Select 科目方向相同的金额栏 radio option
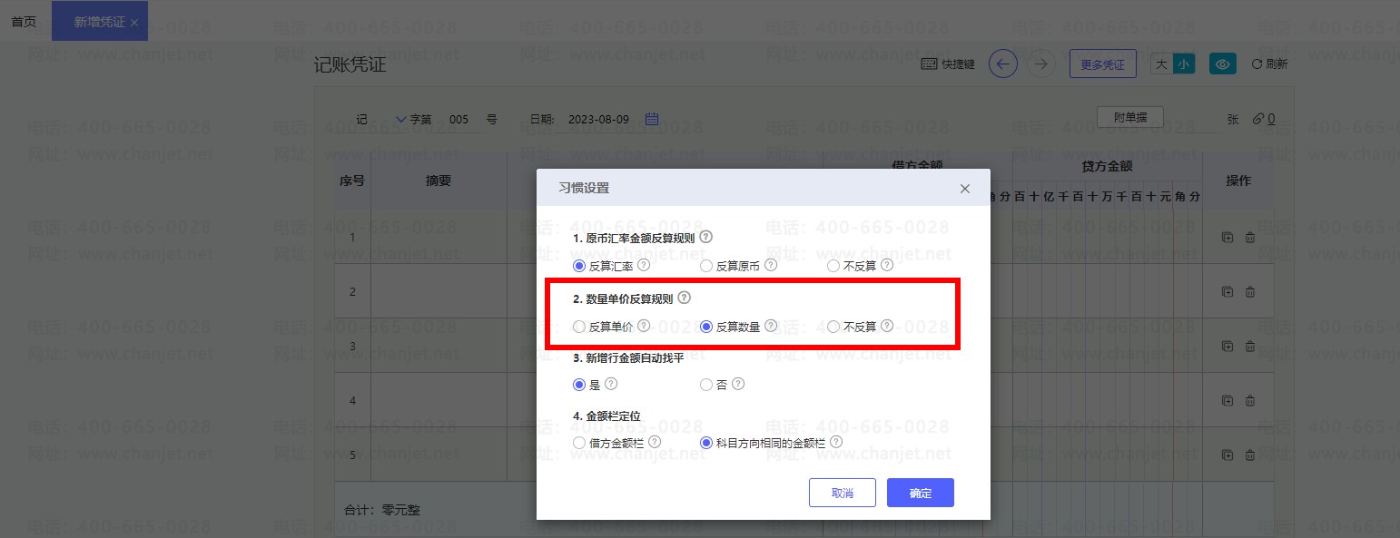Image resolution: width=1400 pixels, height=538 pixels. [706, 443]
